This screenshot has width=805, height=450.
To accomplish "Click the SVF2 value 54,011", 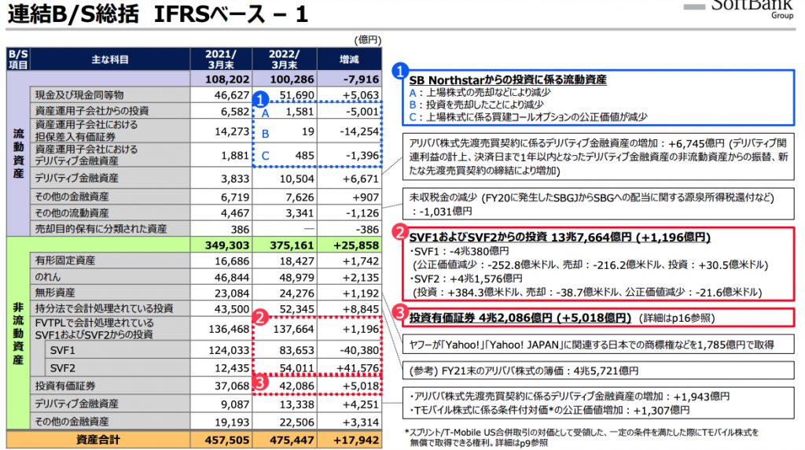I will [x=296, y=368].
